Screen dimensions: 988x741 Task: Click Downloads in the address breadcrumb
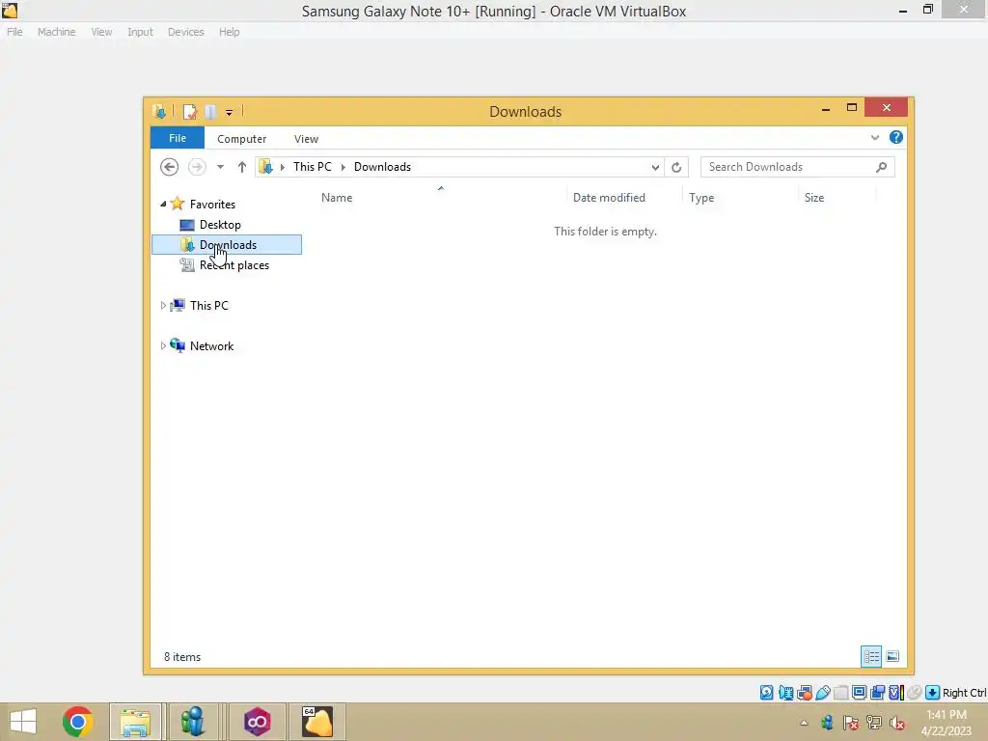pos(382,167)
